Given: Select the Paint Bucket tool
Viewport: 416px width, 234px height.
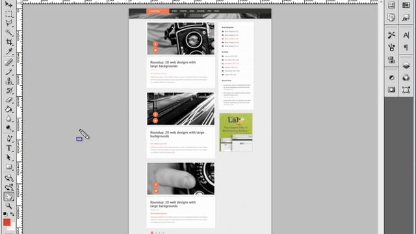Looking at the screenshot, I should click(8, 109).
